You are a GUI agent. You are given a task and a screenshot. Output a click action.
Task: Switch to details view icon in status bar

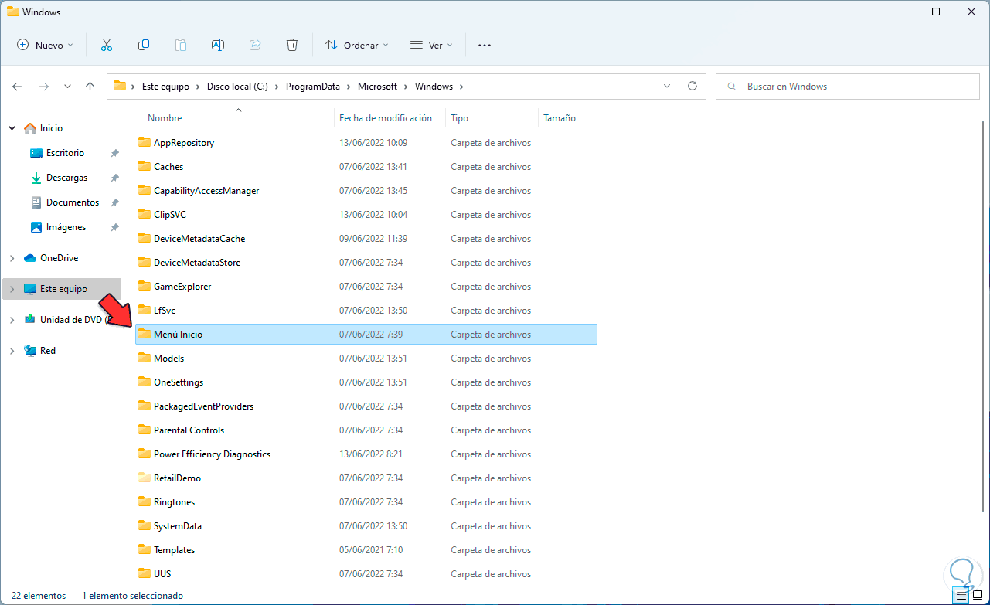click(961, 596)
